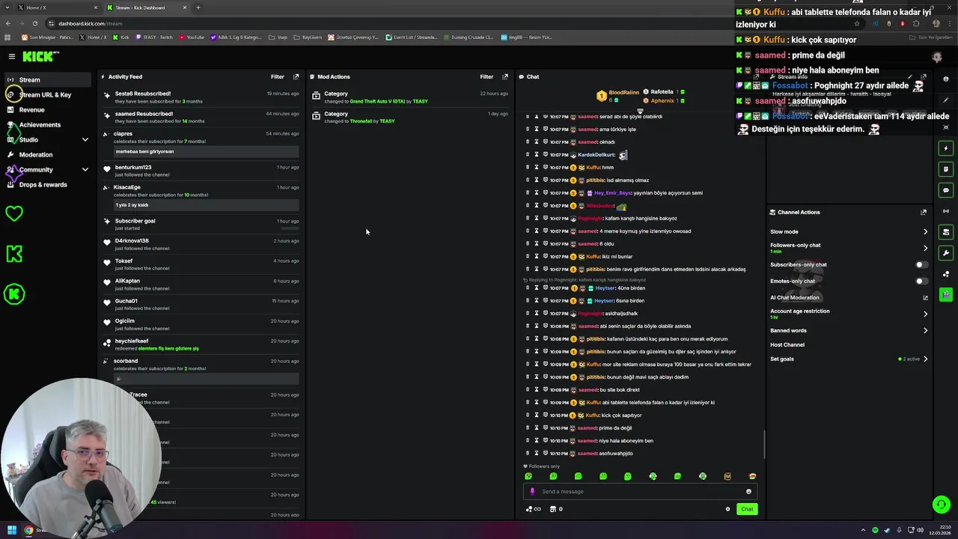Image resolution: width=958 pixels, height=539 pixels.
Task: Open the TEASY - Twitch bookmark
Action: 153,37
